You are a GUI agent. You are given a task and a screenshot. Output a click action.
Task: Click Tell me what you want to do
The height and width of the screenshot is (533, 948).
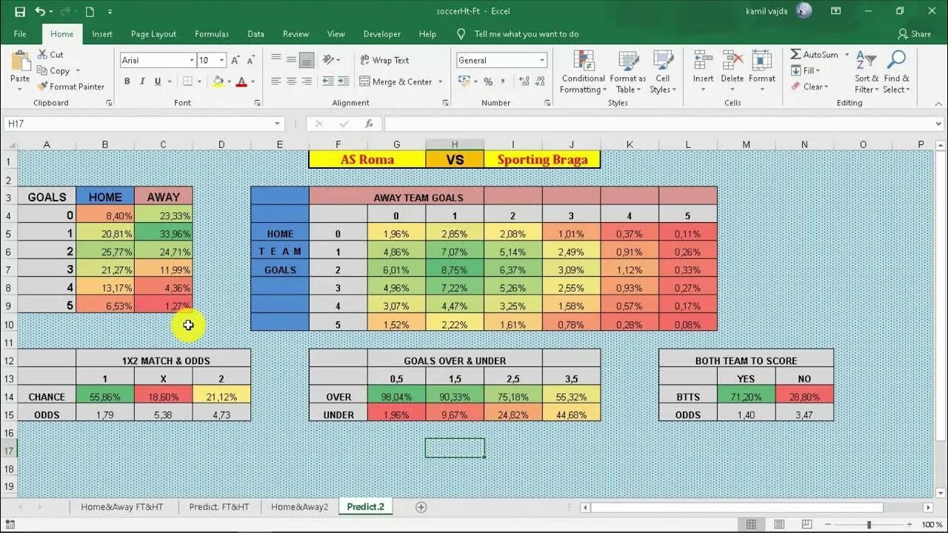click(526, 34)
